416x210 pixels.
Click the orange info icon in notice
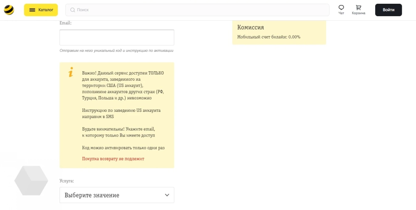pos(71,72)
